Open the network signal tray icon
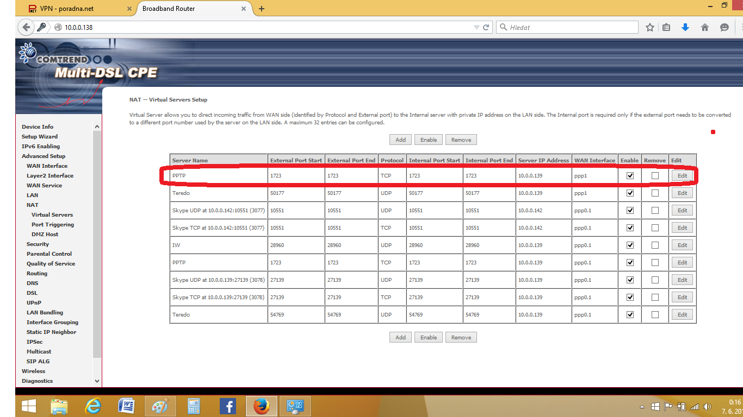This screenshot has width=743, height=417. pyautogui.click(x=695, y=407)
